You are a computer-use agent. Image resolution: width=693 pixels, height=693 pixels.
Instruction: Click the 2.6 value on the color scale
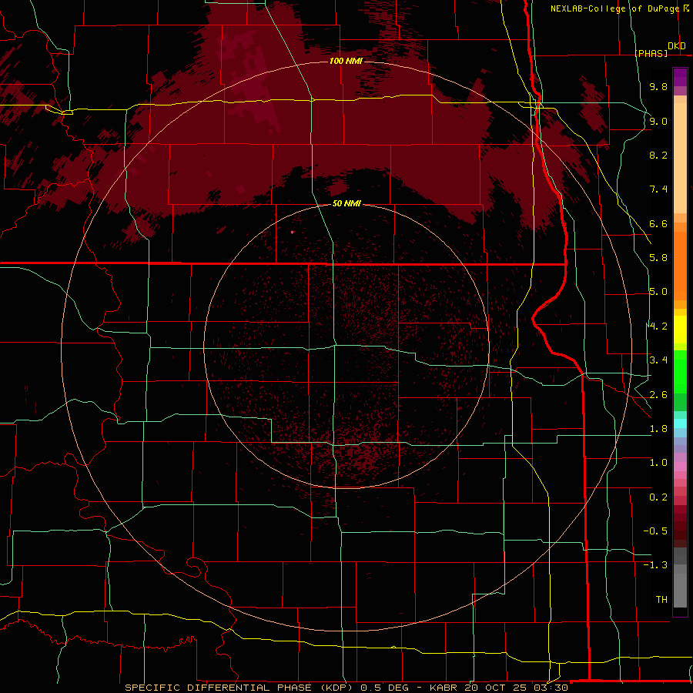pyautogui.click(x=658, y=395)
